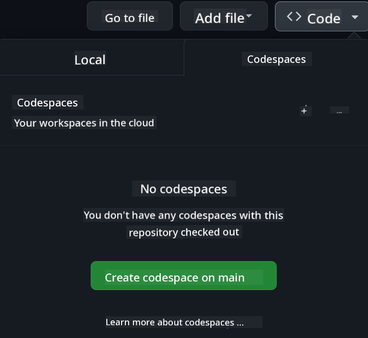Click the Code button text label
Image resolution: width=368 pixels, height=338 pixels.
pyautogui.click(x=324, y=19)
